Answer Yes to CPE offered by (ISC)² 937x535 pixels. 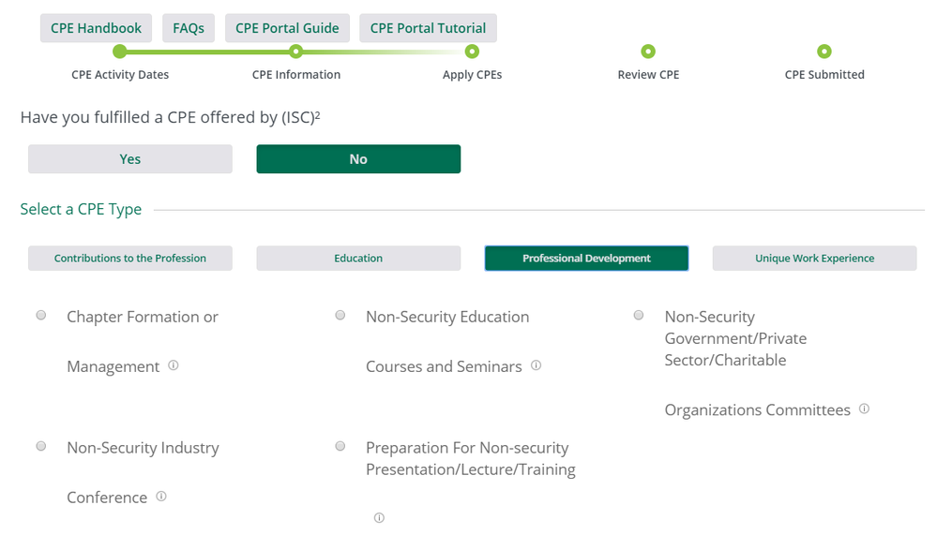pyautogui.click(x=130, y=159)
